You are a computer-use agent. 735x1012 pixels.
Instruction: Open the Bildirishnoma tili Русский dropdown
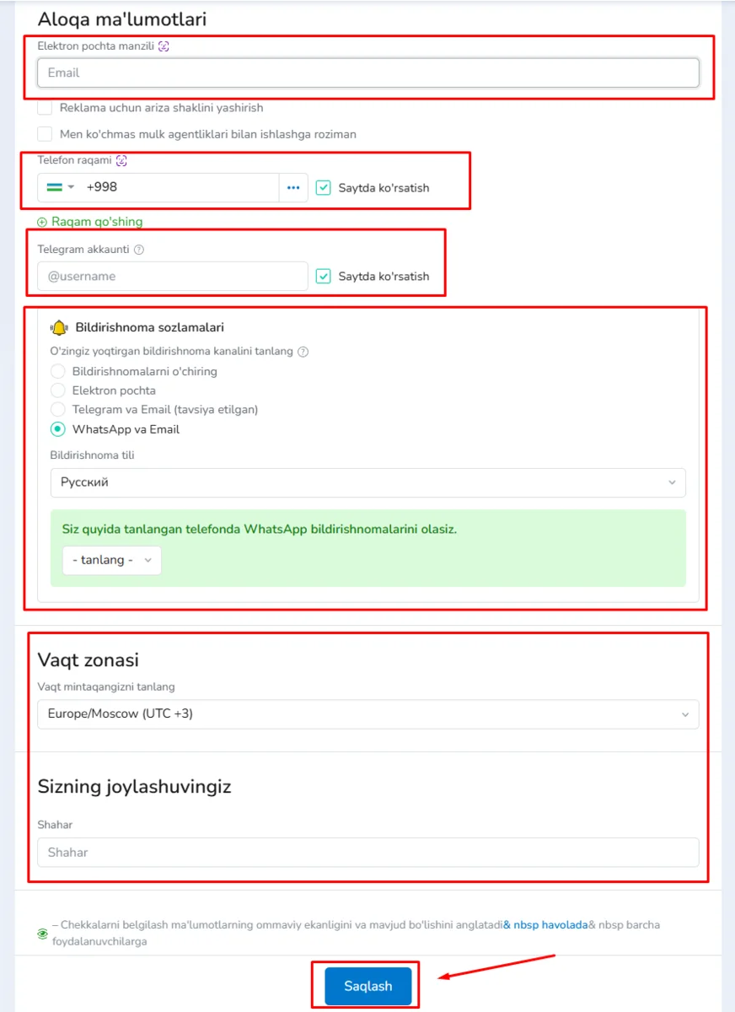click(367, 483)
